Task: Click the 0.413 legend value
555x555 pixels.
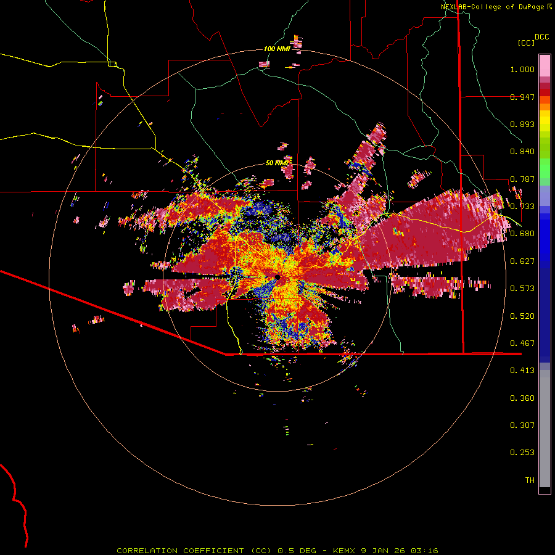Action: 522,371
